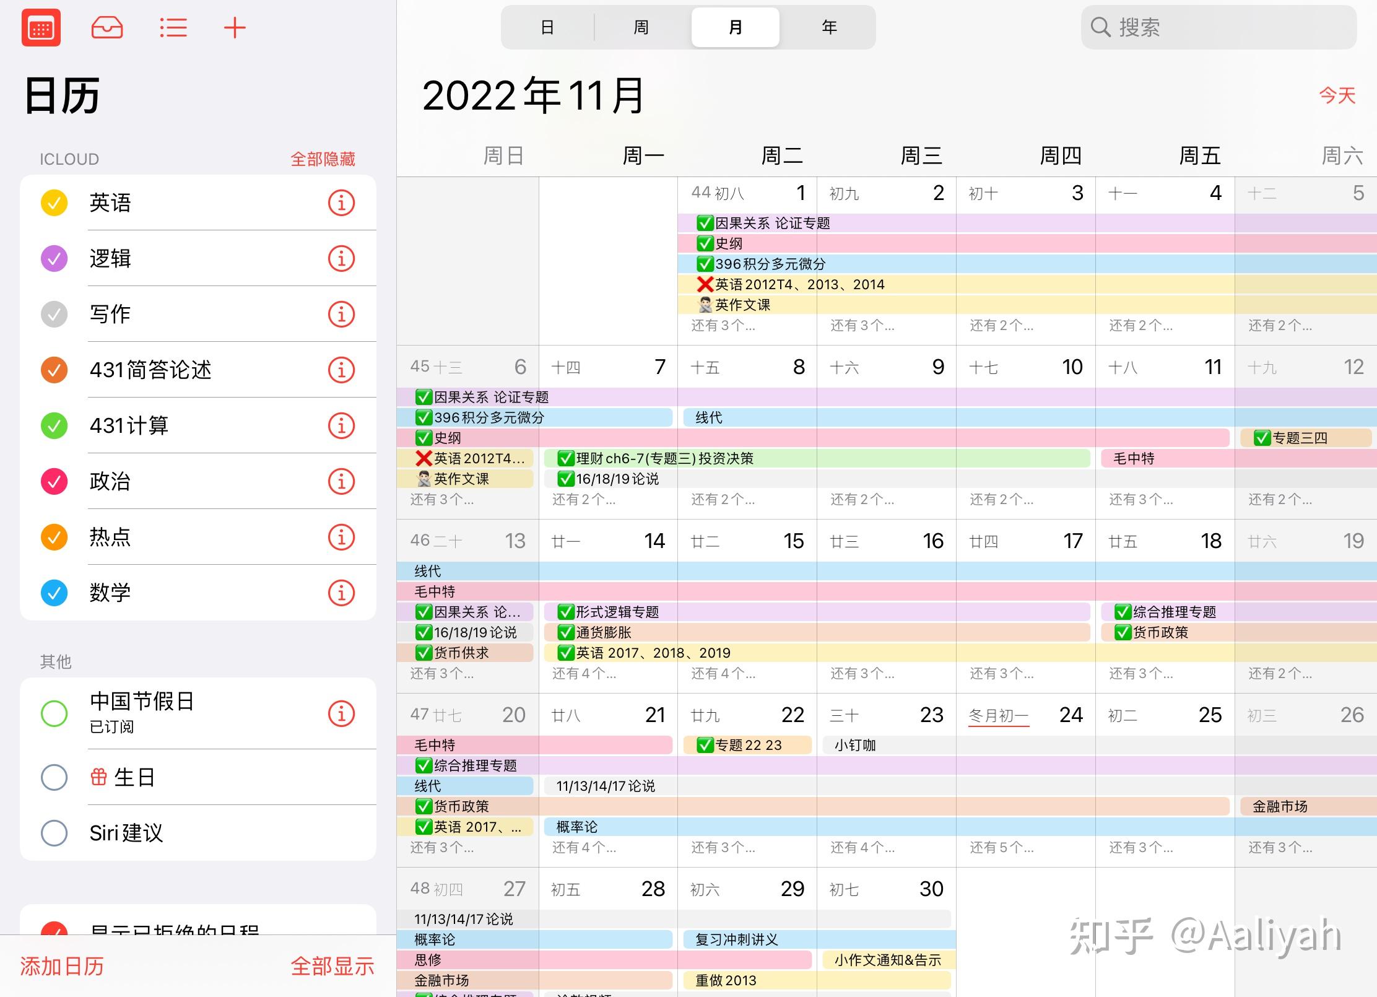Open info for 英语 calendar
Screen dimensions: 1377x997
341,203
